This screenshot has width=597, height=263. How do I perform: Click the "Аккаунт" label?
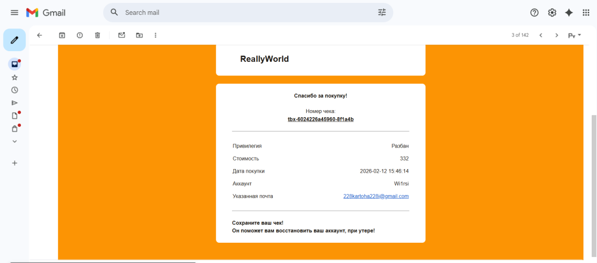point(242,184)
